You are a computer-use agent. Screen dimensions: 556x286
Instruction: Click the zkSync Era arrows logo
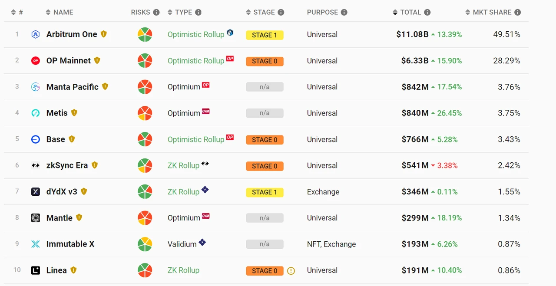coord(36,165)
